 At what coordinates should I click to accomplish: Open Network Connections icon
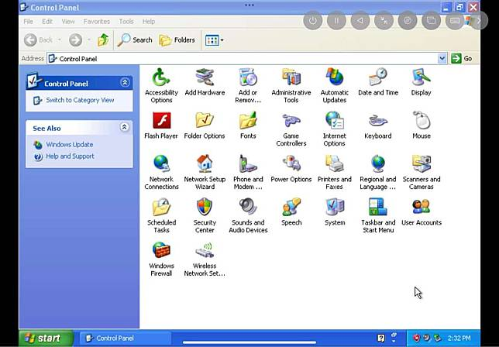pyautogui.click(x=161, y=172)
